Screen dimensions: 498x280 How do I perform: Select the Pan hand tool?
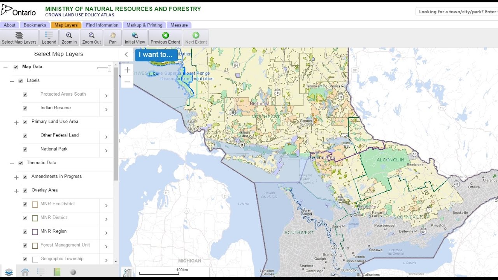tap(113, 38)
